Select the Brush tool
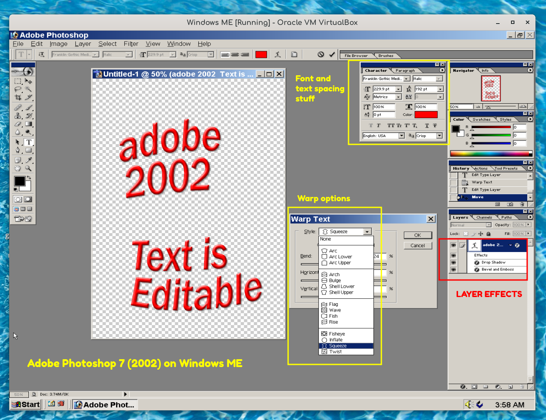 pyautogui.click(x=28, y=108)
